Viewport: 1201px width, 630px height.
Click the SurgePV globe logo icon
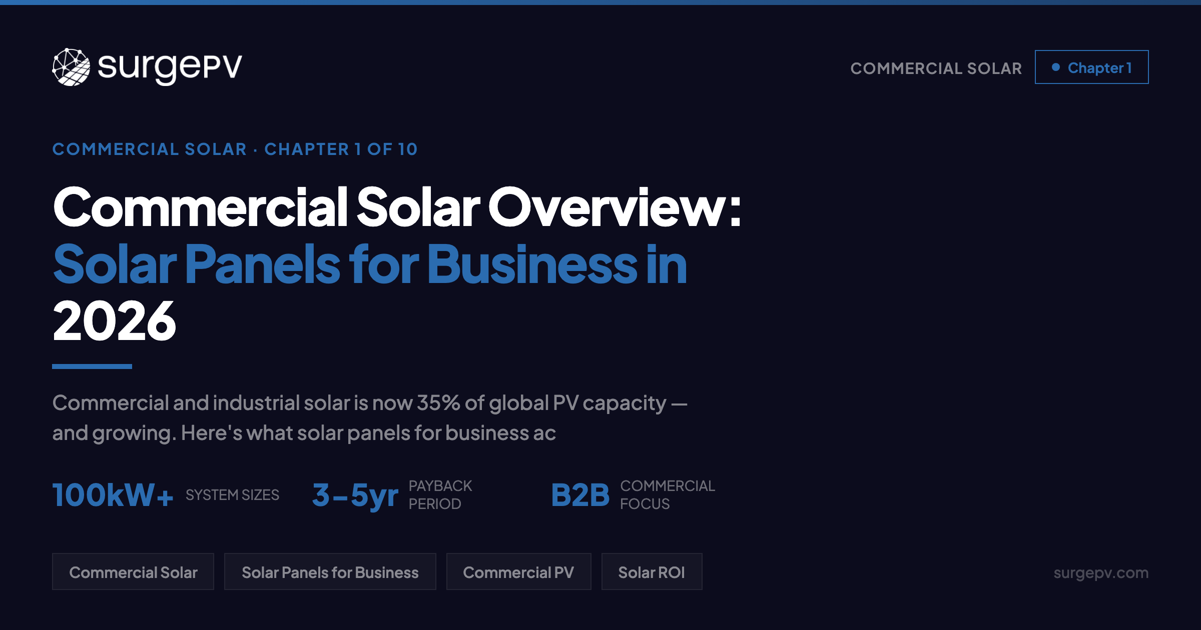pos(70,67)
